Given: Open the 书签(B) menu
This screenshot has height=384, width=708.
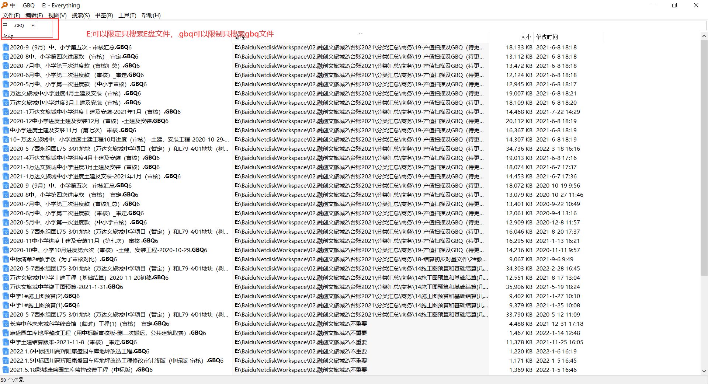Looking at the screenshot, I should (104, 15).
